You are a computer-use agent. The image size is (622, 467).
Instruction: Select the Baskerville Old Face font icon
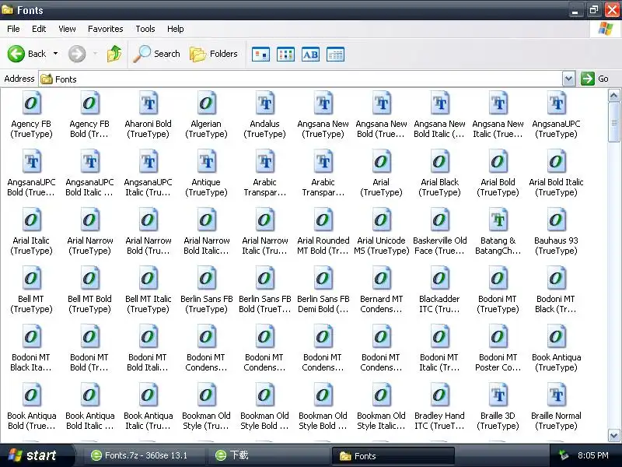tap(439, 219)
